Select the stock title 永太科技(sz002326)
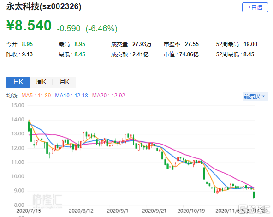This screenshot has width=273, height=217. [x=44, y=6]
